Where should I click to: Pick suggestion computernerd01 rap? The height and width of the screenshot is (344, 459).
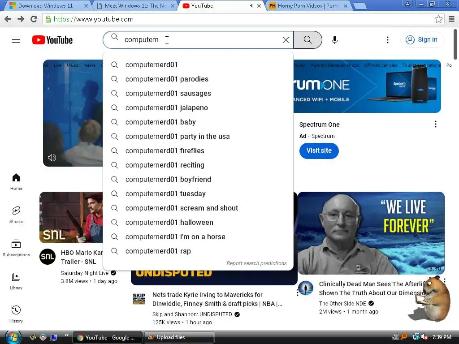pos(198,251)
